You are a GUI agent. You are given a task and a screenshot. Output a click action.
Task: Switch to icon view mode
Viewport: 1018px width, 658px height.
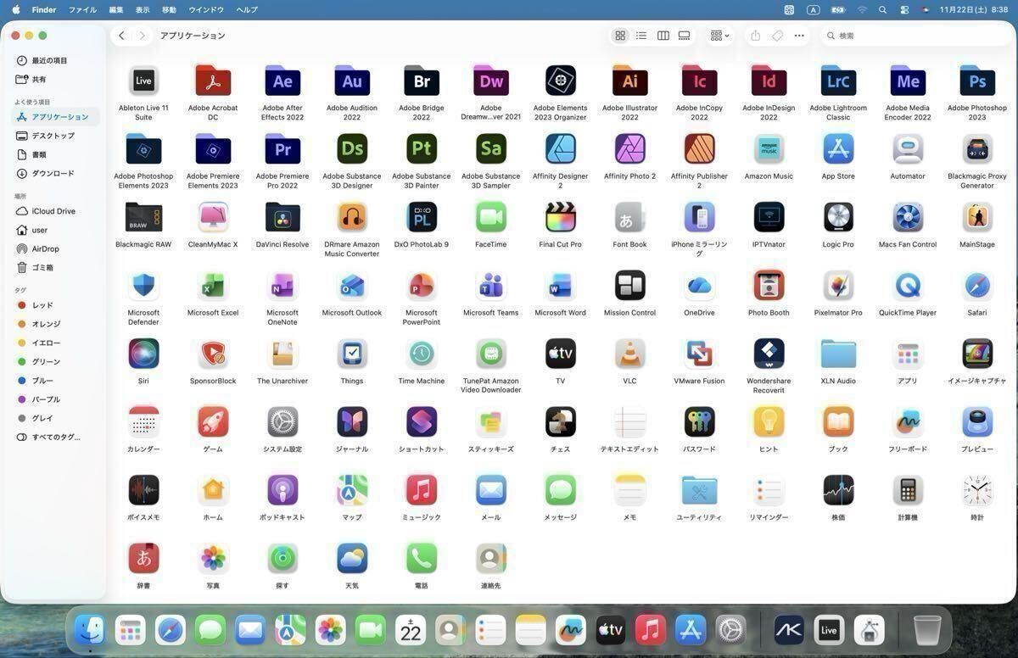(x=620, y=36)
